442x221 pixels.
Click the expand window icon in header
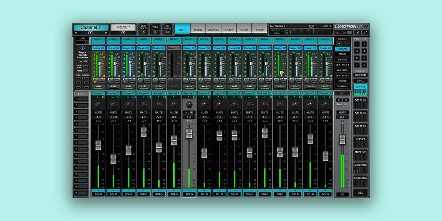coord(366,32)
